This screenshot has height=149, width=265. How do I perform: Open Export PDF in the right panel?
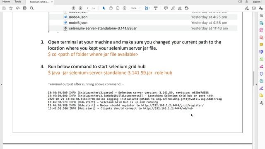pos(261,23)
